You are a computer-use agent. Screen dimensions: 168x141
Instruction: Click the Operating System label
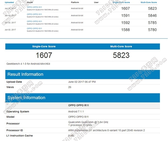coord(18,112)
